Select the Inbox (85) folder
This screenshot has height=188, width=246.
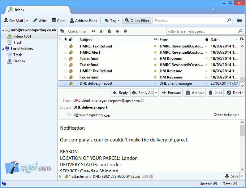tap(29, 36)
